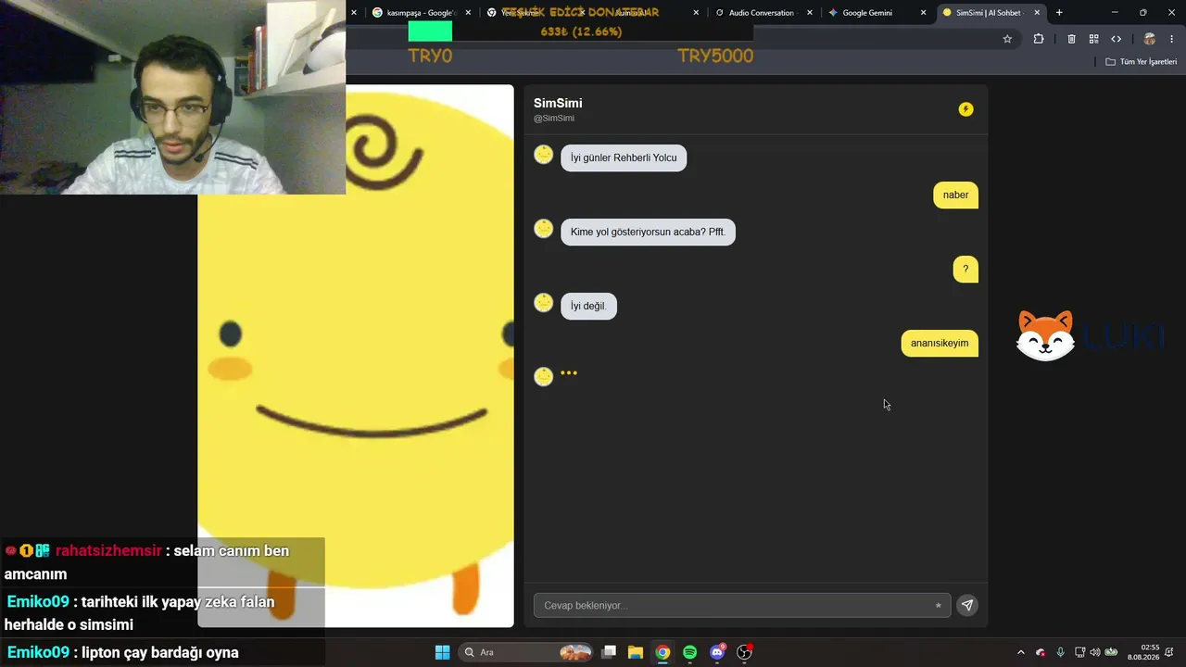Image resolution: width=1186 pixels, height=667 pixels.
Task: Bookmark this page with the star icon
Action: (1007, 39)
